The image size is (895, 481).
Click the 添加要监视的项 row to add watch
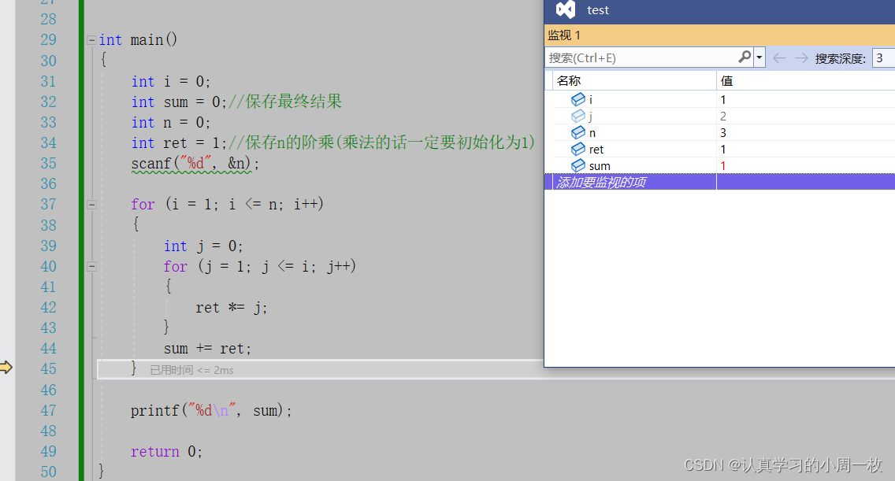603,182
